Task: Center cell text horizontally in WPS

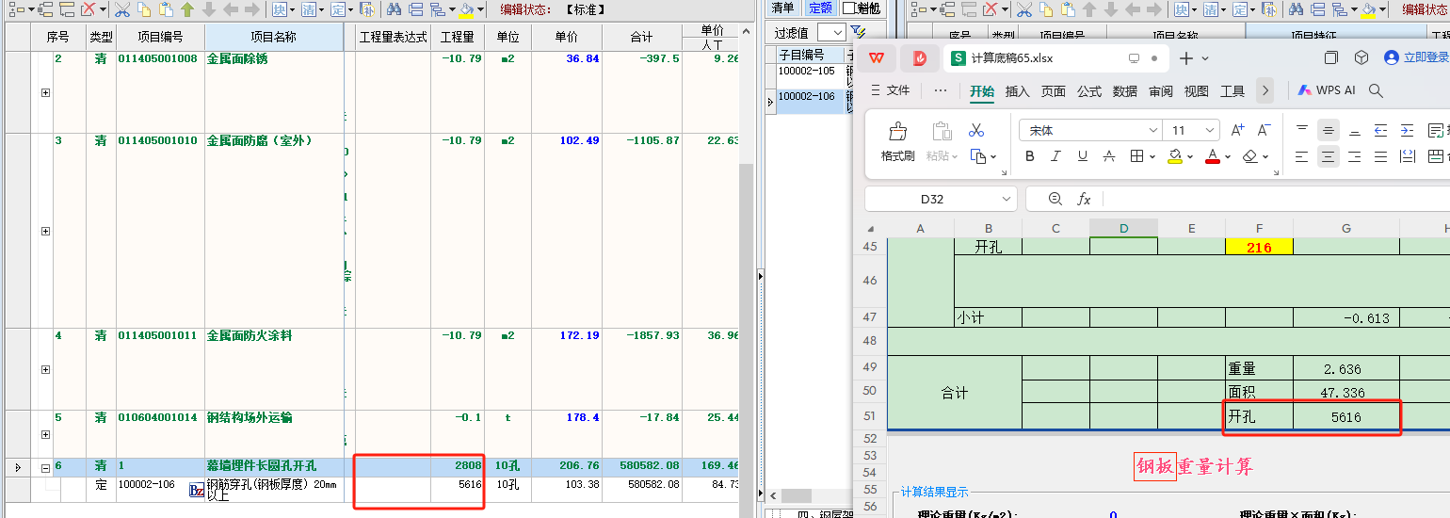Action: click(1329, 156)
